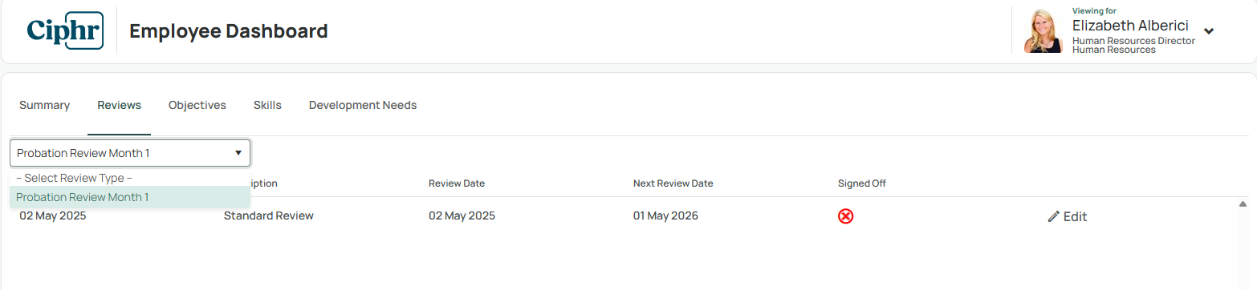
Task: Switch to the Skills tab
Action: coord(267,105)
